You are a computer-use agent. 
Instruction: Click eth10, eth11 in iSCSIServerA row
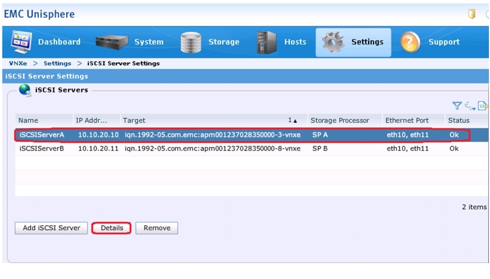coord(407,135)
